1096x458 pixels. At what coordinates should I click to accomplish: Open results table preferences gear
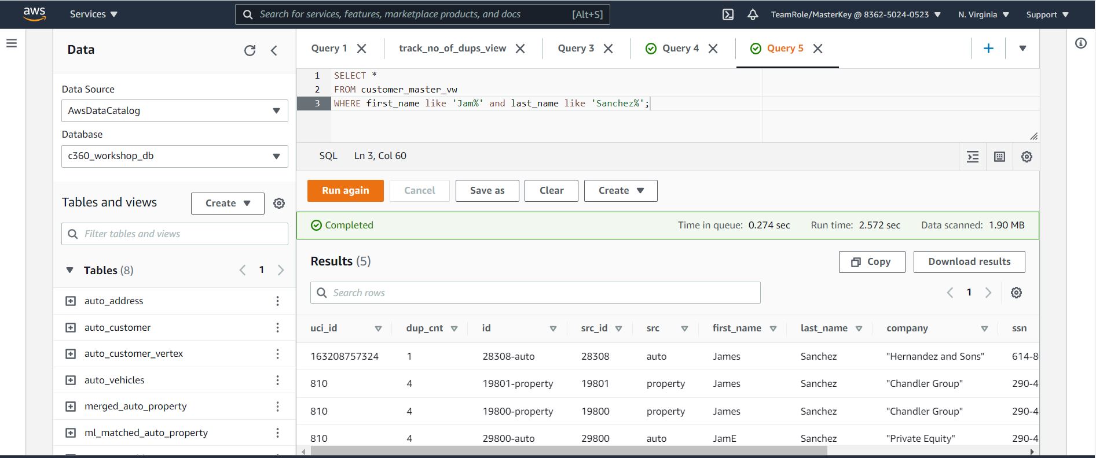(1016, 293)
